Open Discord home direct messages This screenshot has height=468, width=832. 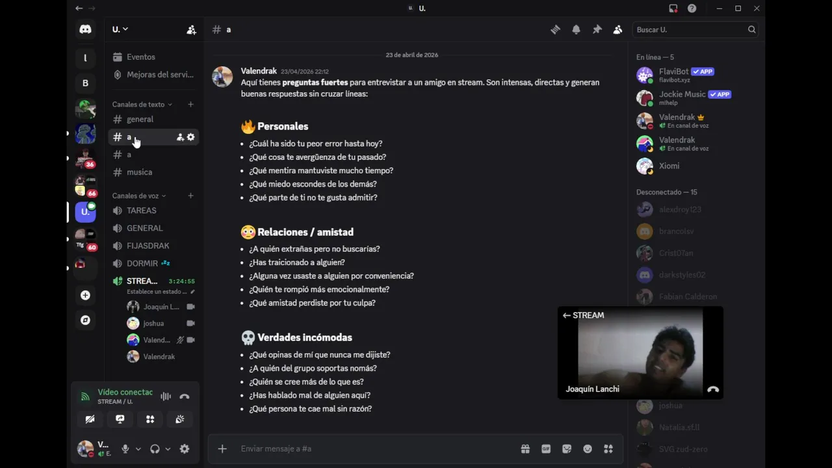[85, 29]
